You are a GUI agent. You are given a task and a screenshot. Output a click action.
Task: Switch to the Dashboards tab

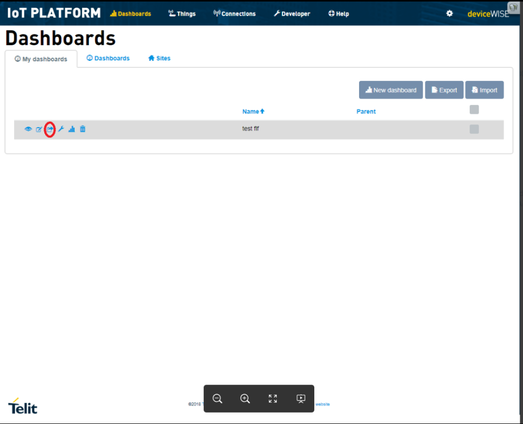(x=108, y=58)
